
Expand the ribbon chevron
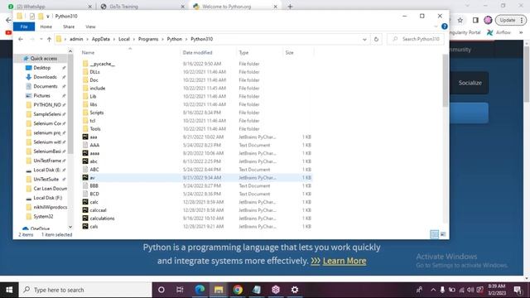[436, 26]
